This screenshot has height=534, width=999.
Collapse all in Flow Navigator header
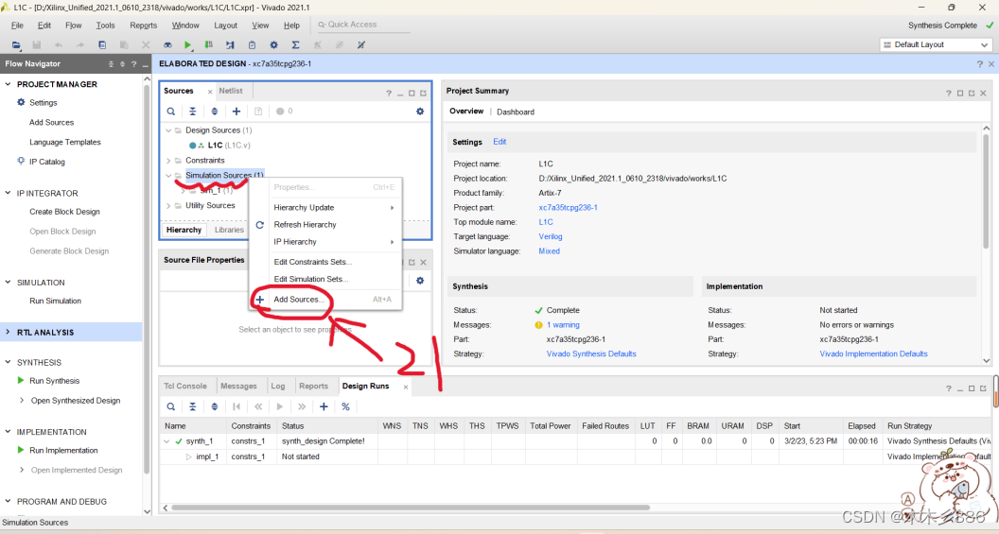point(111,63)
